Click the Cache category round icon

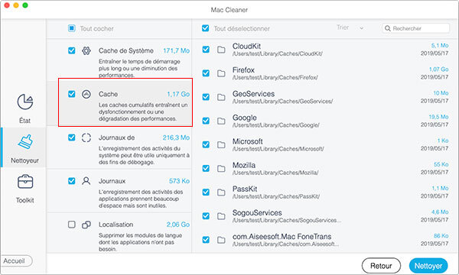[86, 94]
